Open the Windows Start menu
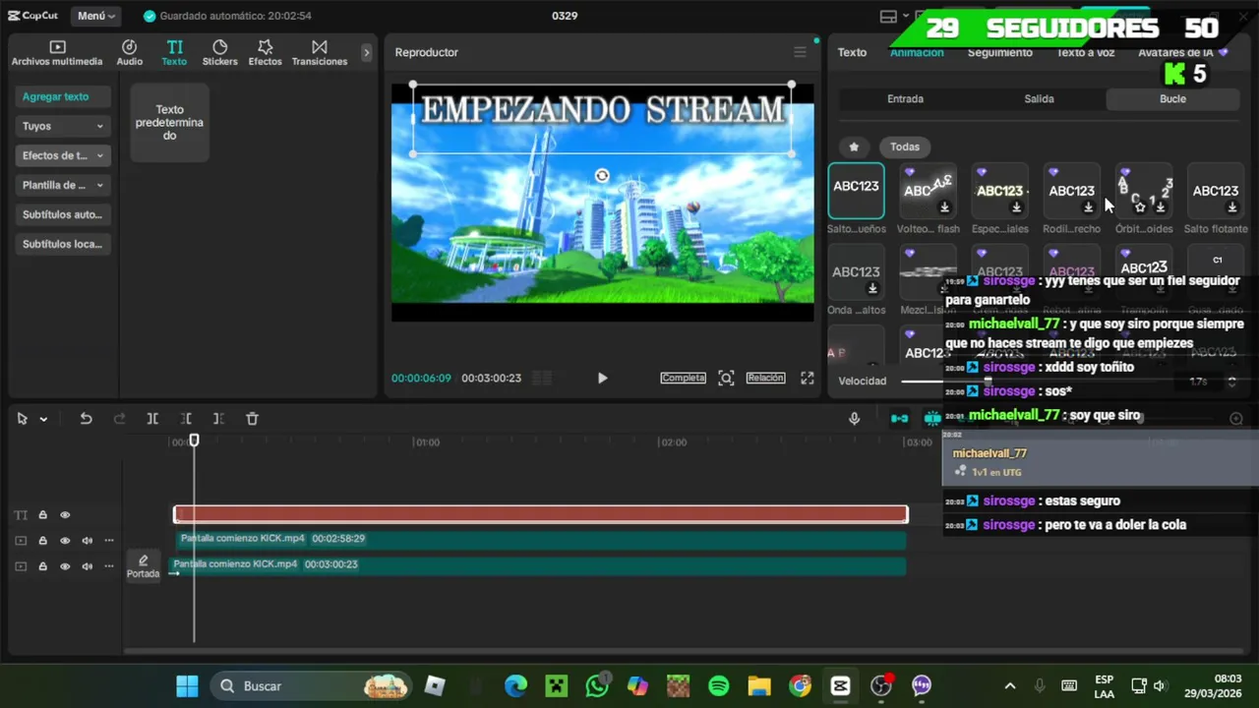 (x=187, y=685)
